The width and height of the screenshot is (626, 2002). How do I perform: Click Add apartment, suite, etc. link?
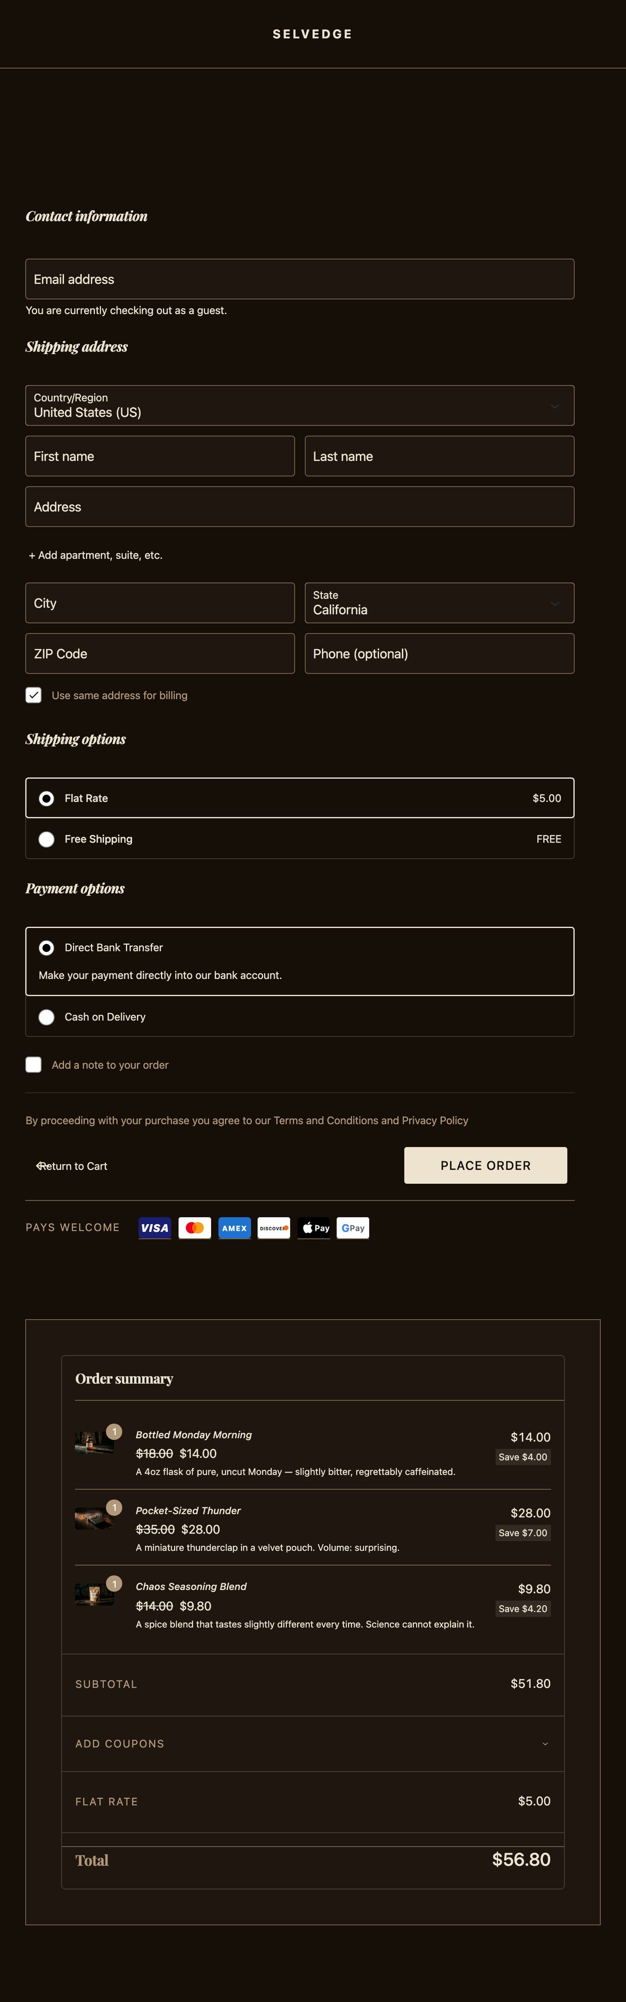tap(95, 555)
